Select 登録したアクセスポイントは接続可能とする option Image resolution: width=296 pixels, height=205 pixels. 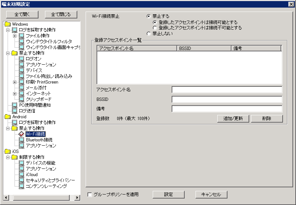coord(155,22)
